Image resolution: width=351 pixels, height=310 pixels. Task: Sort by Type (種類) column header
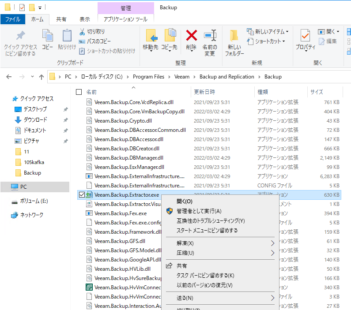pyautogui.click(x=263, y=92)
